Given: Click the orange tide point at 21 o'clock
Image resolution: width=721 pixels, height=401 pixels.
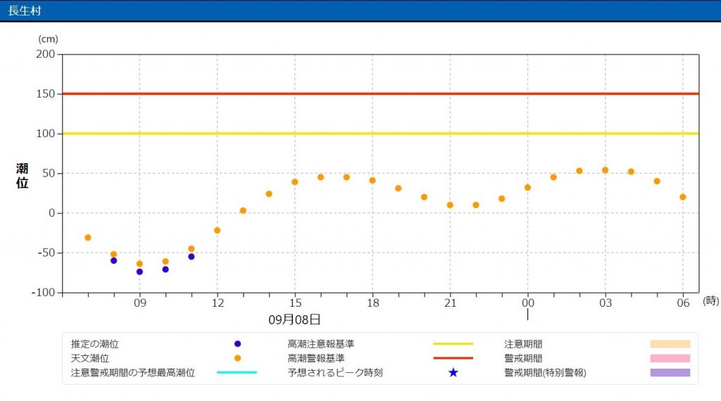Looking at the screenshot, I should 450,205.
